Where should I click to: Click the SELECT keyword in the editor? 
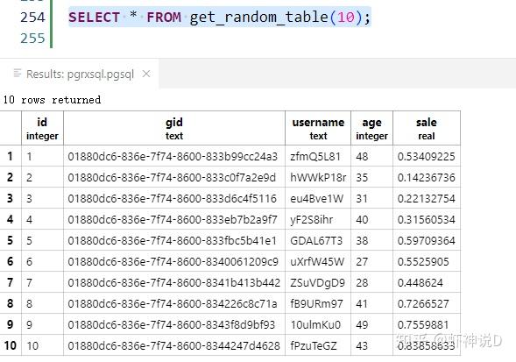pyautogui.click(x=94, y=18)
